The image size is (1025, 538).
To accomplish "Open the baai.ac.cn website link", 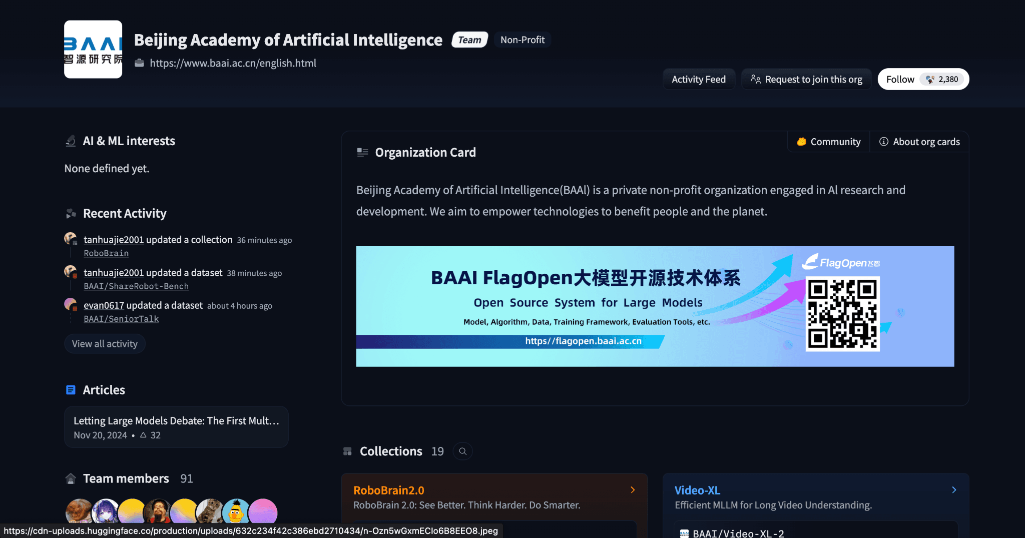I will (233, 63).
